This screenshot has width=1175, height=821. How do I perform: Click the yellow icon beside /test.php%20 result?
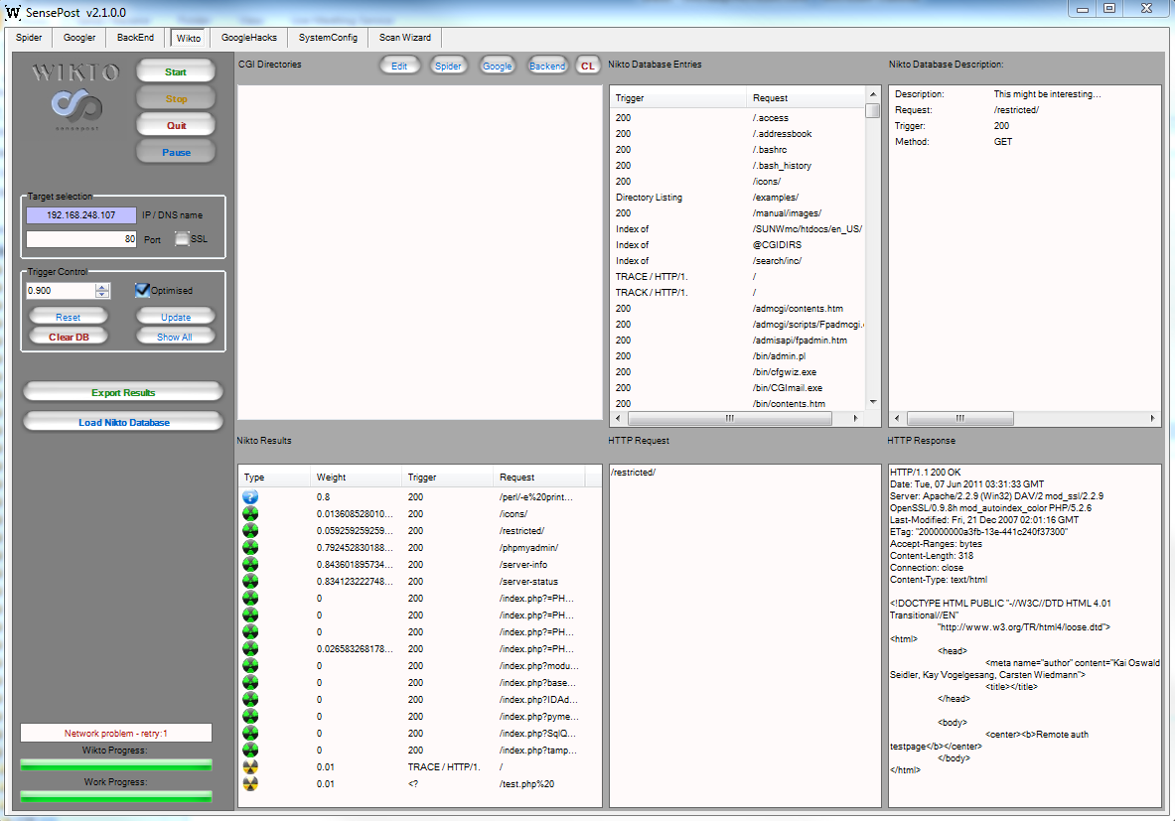[x=250, y=783]
